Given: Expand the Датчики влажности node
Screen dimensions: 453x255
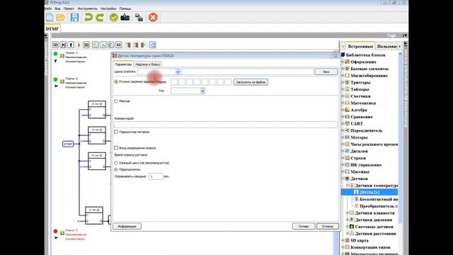Looking at the screenshot, I should [x=348, y=212].
